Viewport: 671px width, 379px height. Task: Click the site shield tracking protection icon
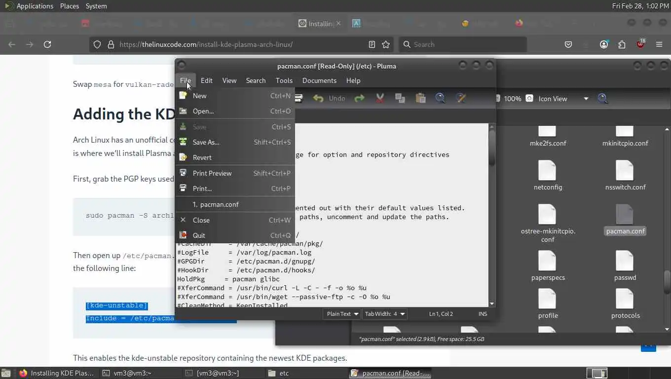click(97, 44)
